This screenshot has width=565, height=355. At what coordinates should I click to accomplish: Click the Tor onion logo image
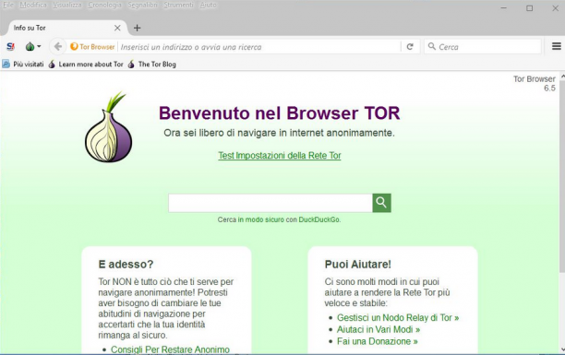[x=108, y=126]
